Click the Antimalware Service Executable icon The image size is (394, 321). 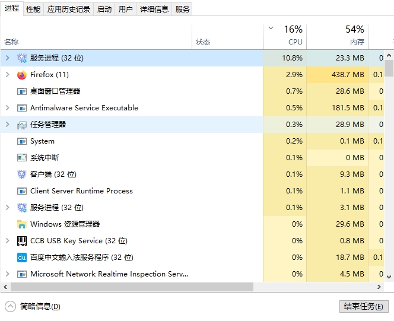(22, 108)
